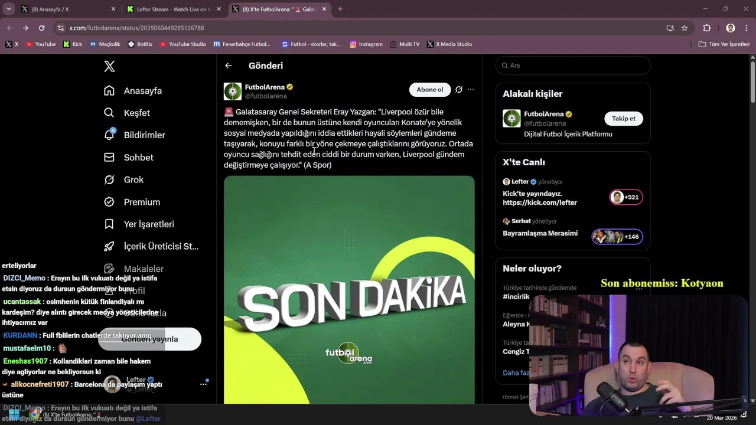
Task: Open the SON DAKİKA post image
Action: (x=349, y=290)
